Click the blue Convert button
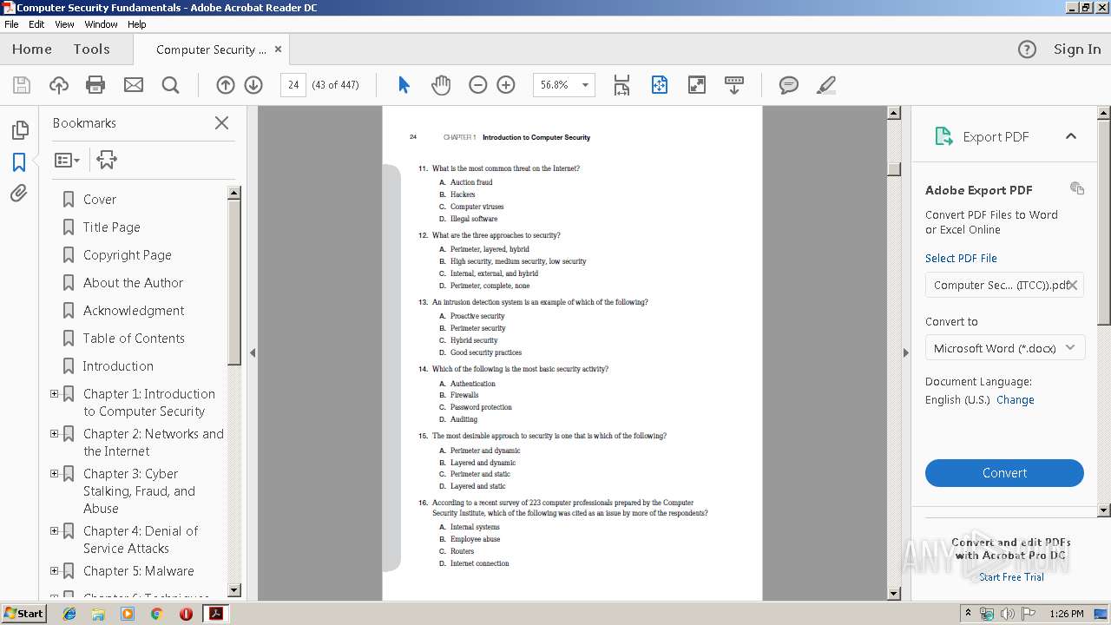This screenshot has height=625, width=1111. point(1004,473)
